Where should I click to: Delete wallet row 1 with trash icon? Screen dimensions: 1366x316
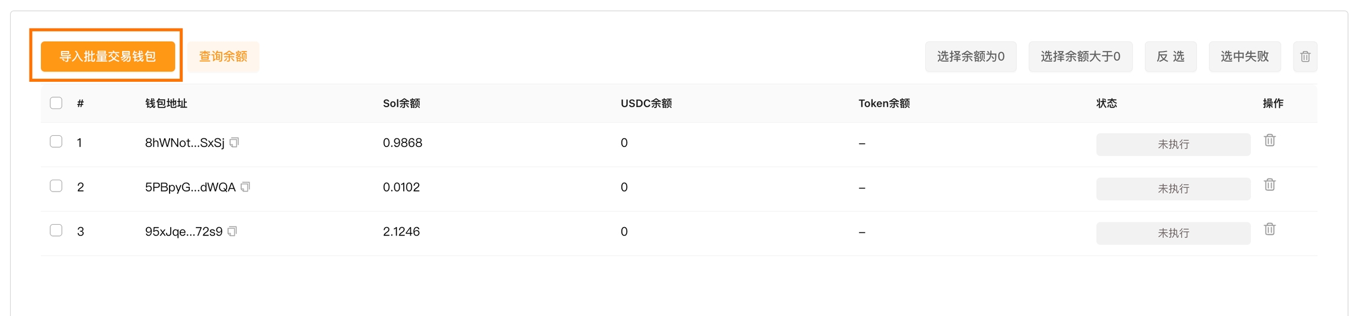(1269, 141)
